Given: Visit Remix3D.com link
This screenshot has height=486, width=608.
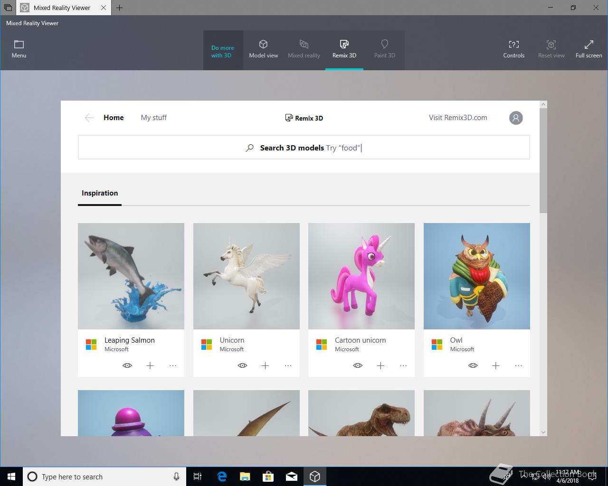Looking at the screenshot, I should coord(458,118).
